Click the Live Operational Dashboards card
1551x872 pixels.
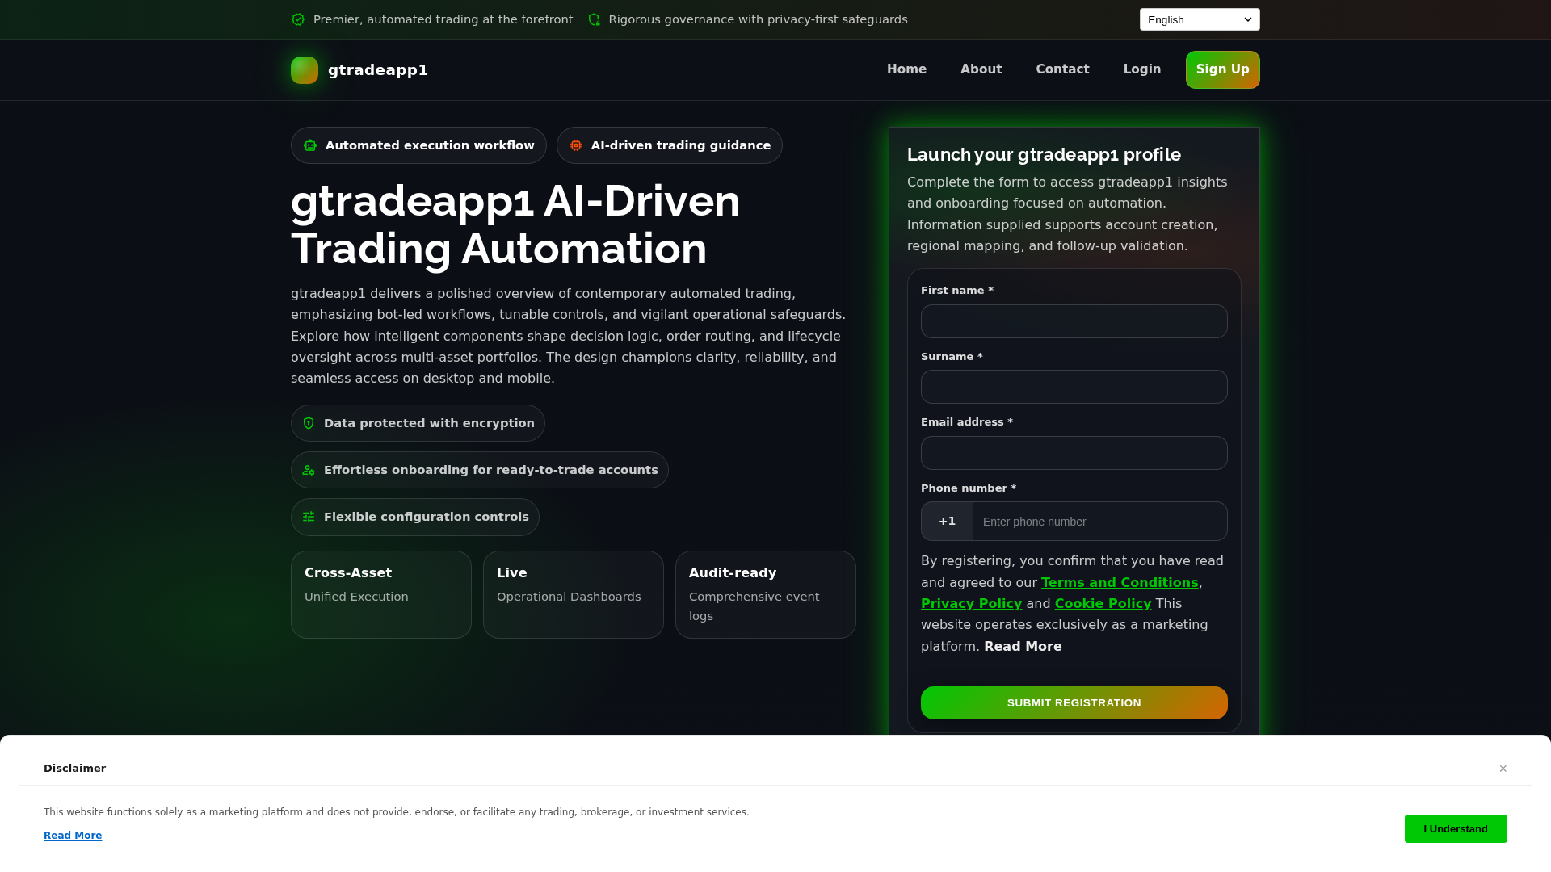pos(574,594)
